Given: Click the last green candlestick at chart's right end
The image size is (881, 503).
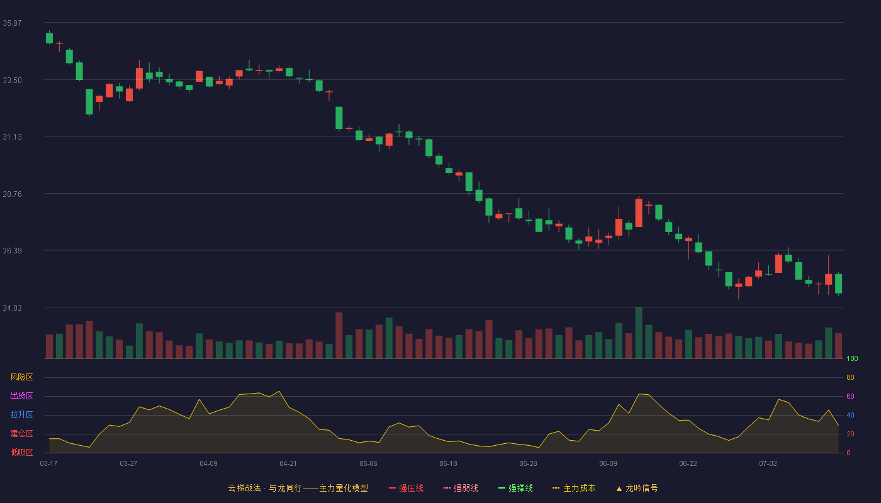Looking at the screenshot, I should pos(838,284).
